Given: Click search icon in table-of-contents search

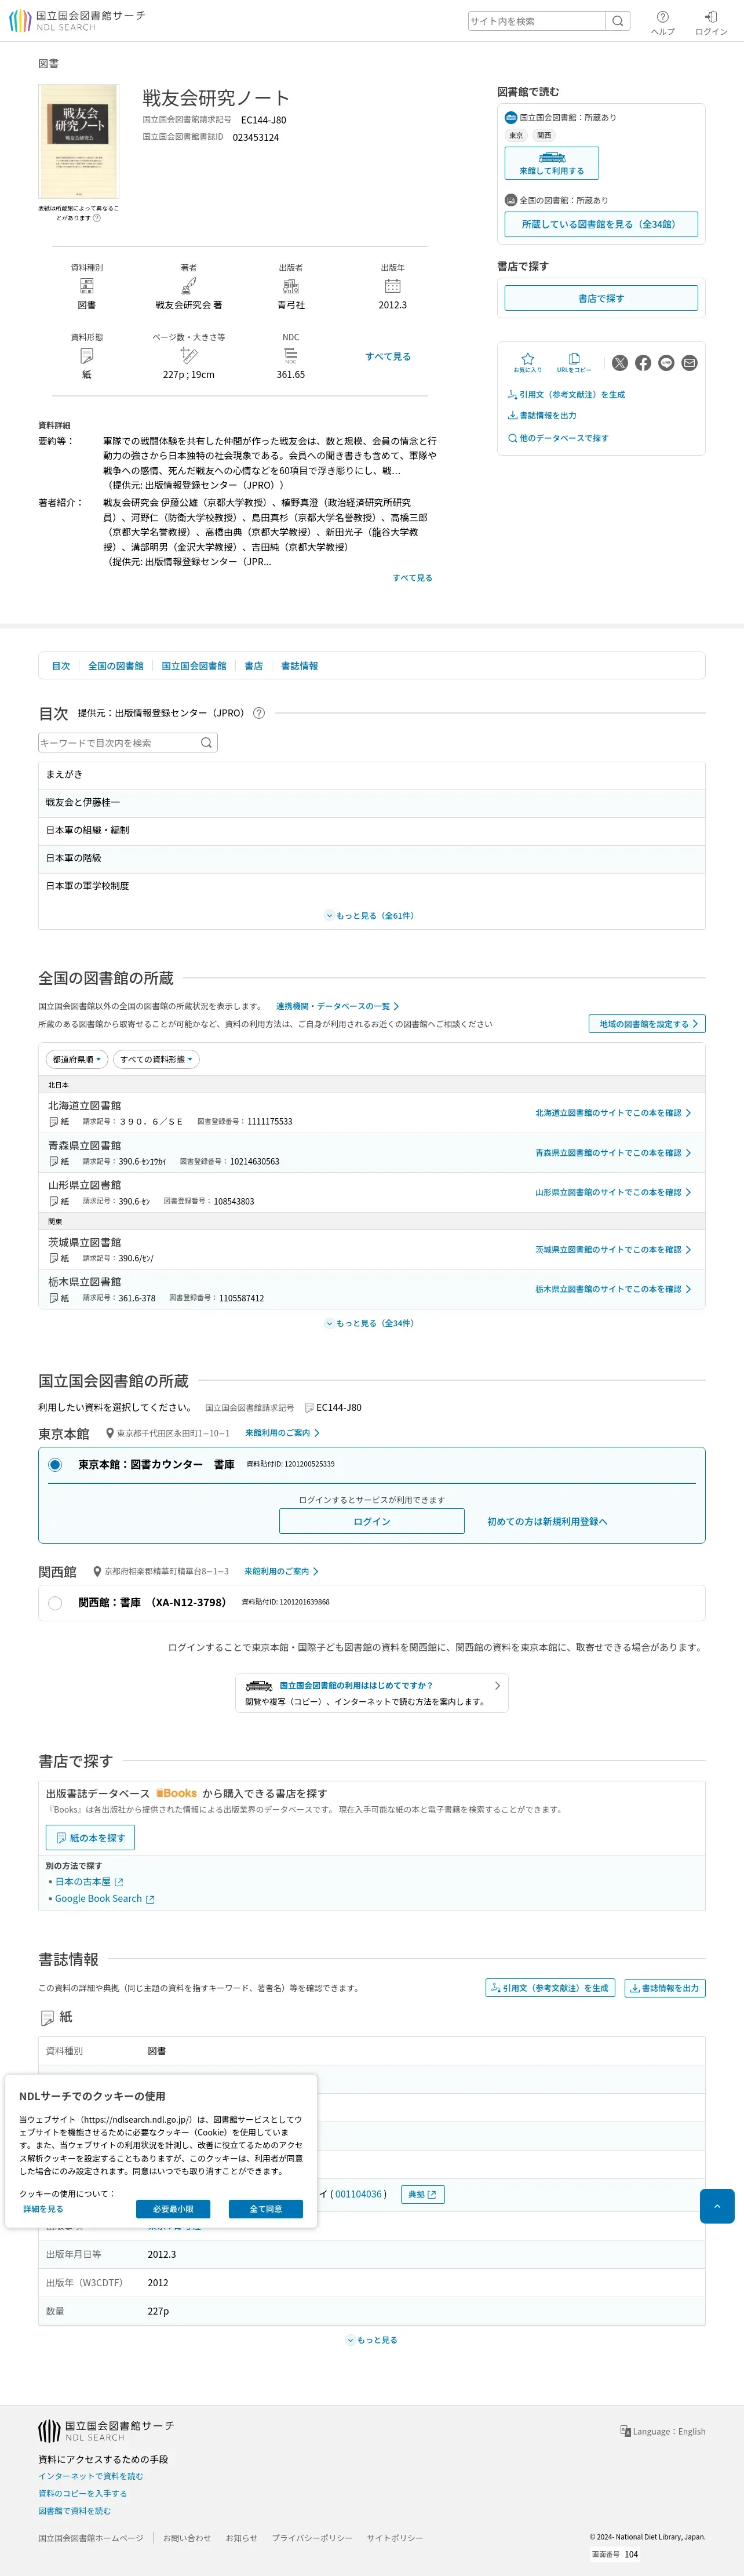Looking at the screenshot, I should 206,742.
